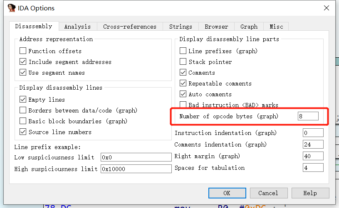Enable Line prefixes (graph) checkbox
This screenshot has width=339, height=208.
(x=183, y=51)
